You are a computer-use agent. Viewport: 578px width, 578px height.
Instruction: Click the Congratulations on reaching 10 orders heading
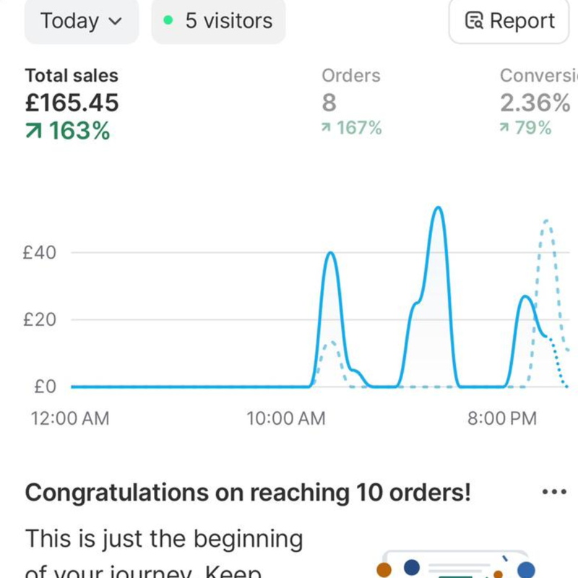[x=248, y=493]
